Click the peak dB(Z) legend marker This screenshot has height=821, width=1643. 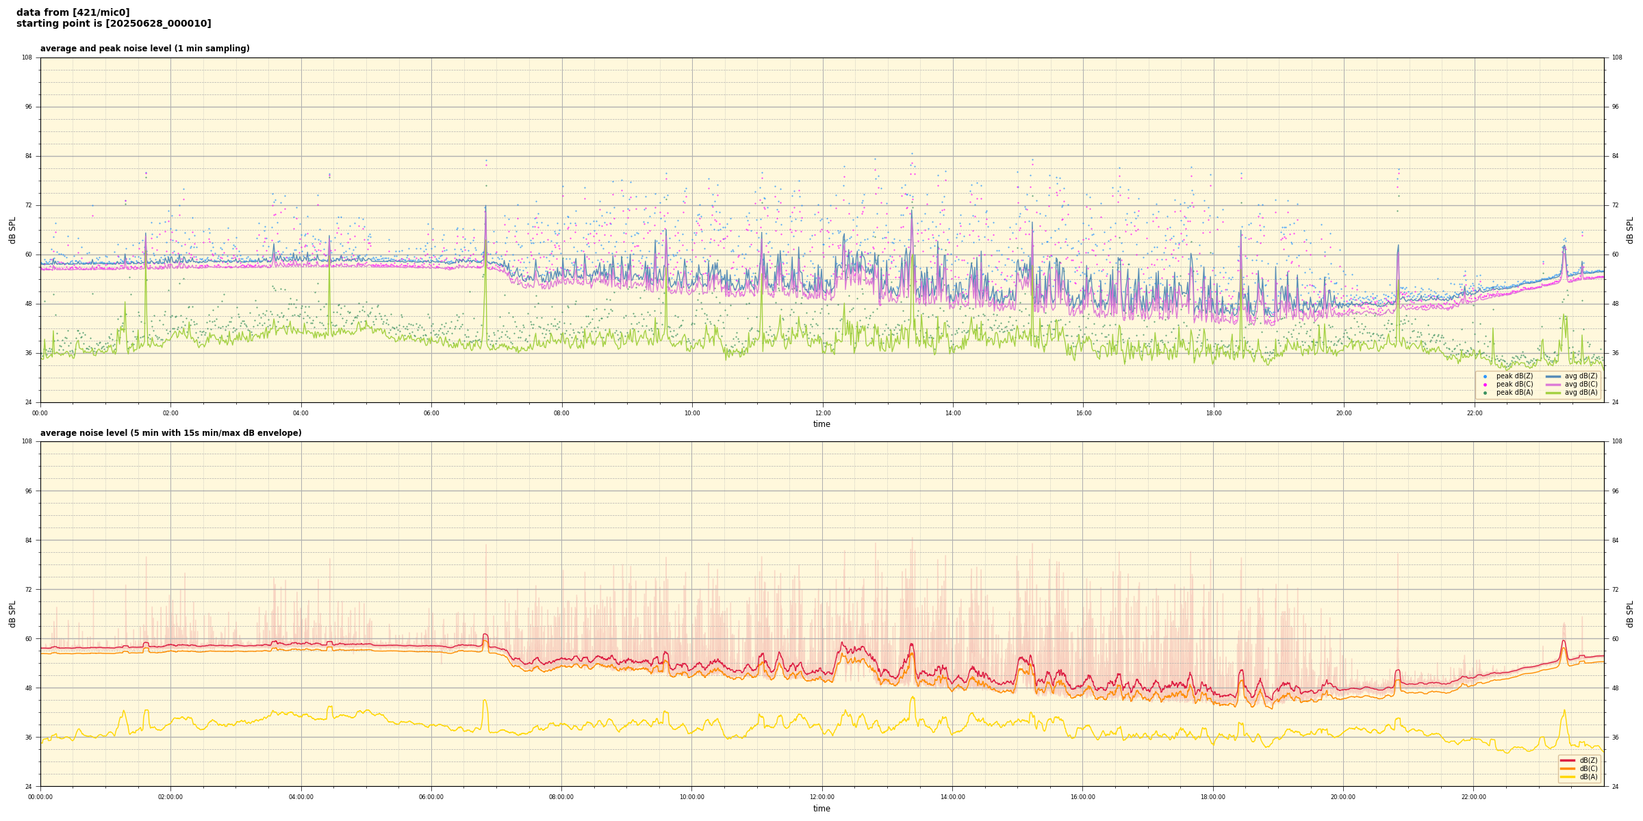click(x=1485, y=376)
